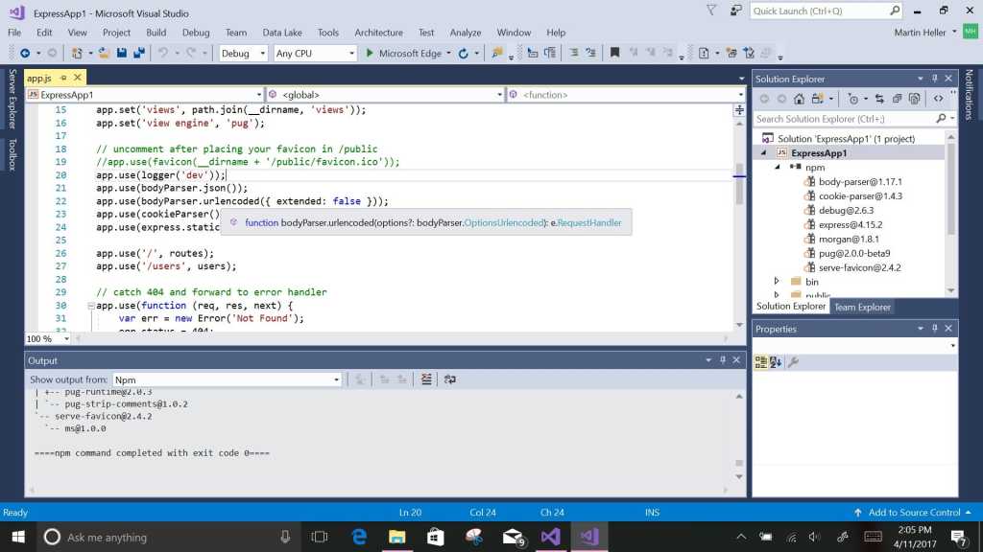Unpin the Solution Explorer panel
The image size is (983, 552).
[x=933, y=79]
